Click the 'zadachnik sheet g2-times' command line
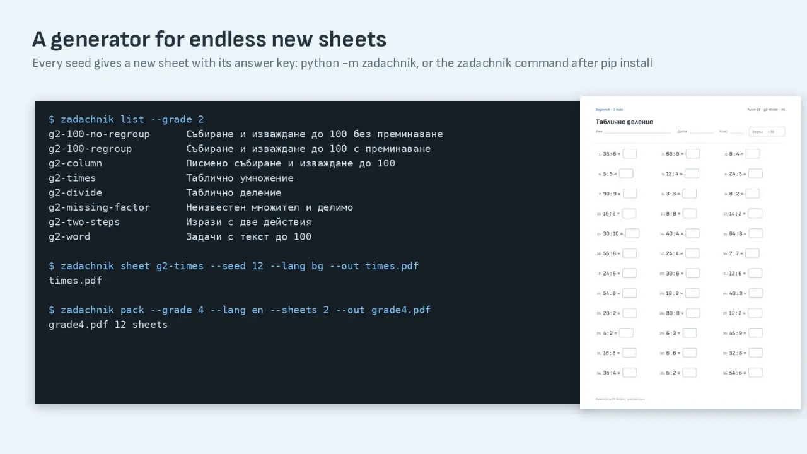The width and height of the screenshot is (807, 454). coord(233,266)
